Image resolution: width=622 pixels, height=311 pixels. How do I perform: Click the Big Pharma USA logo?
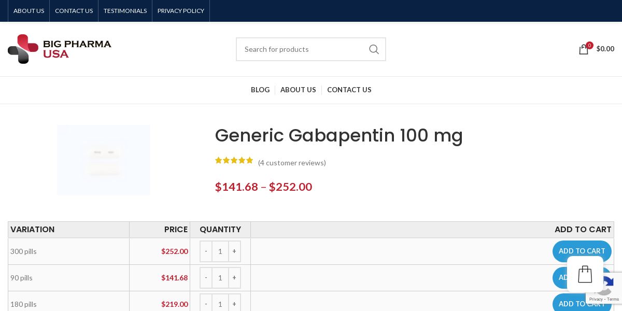click(60, 49)
